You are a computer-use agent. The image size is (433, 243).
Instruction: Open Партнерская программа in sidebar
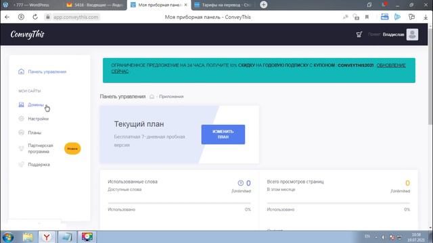tap(41, 148)
